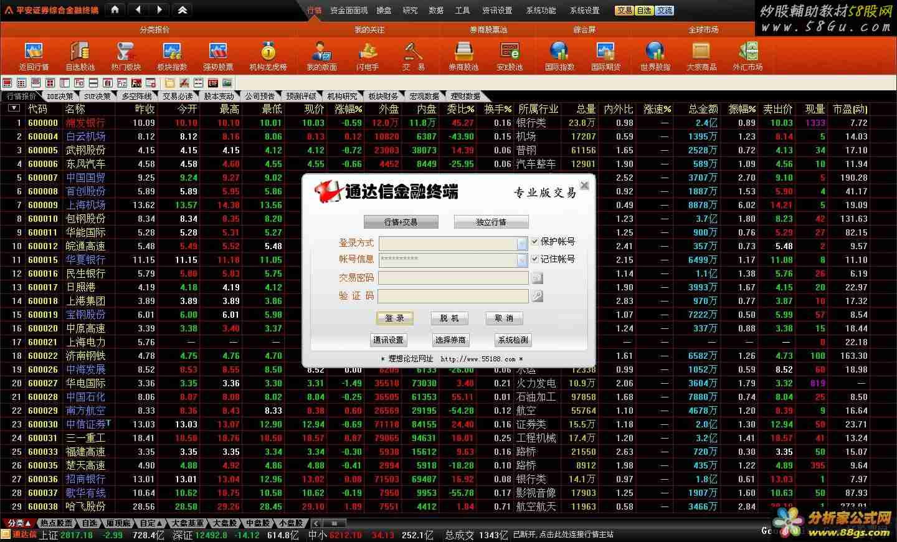897x542 pixels.
Task: Open the 研究 menu
Action: [x=410, y=11]
